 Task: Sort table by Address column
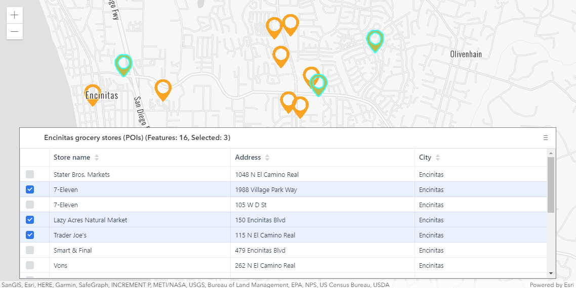(x=267, y=158)
